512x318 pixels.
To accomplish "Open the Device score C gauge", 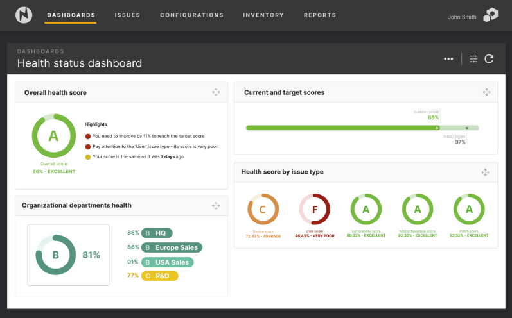I will pos(263,209).
